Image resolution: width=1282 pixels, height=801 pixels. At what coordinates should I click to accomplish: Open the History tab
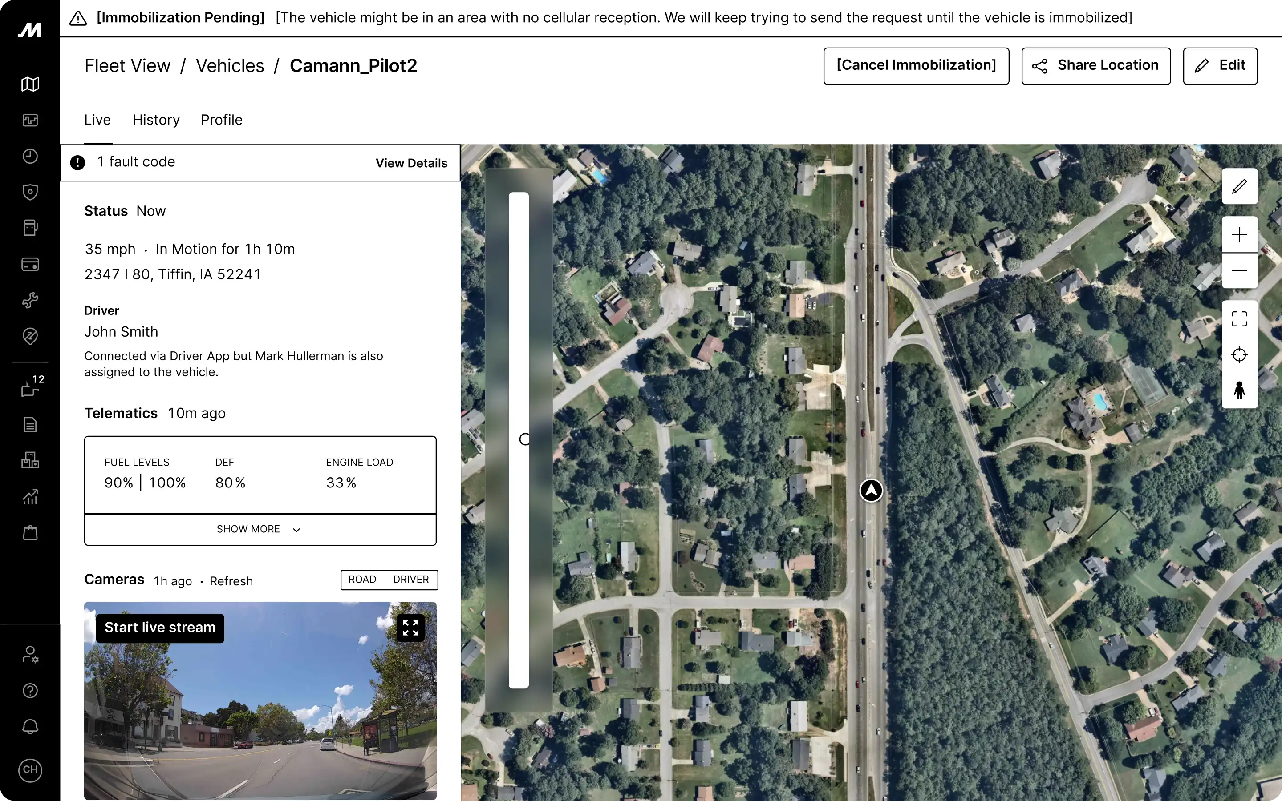pyautogui.click(x=156, y=120)
